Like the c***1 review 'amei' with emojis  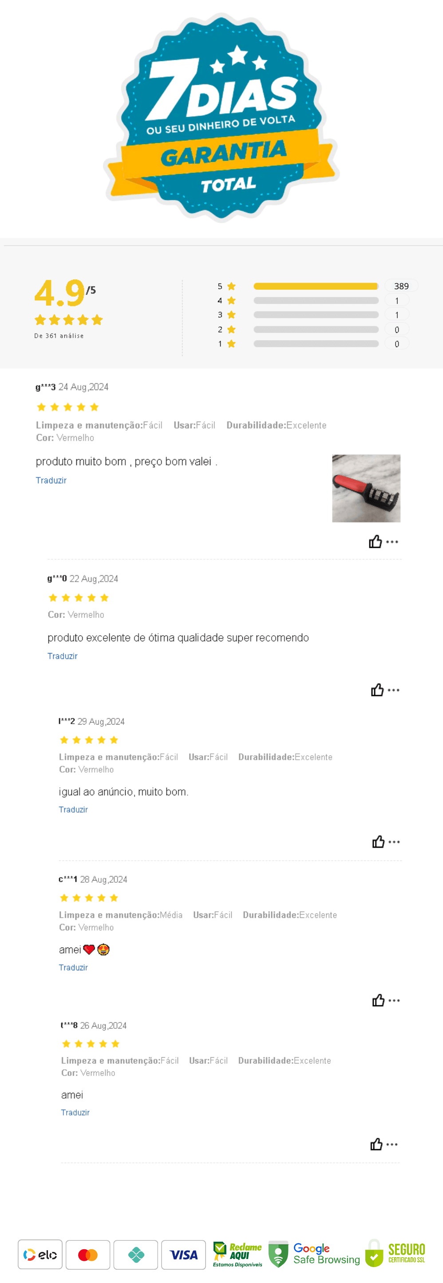click(x=378, y=1000)
